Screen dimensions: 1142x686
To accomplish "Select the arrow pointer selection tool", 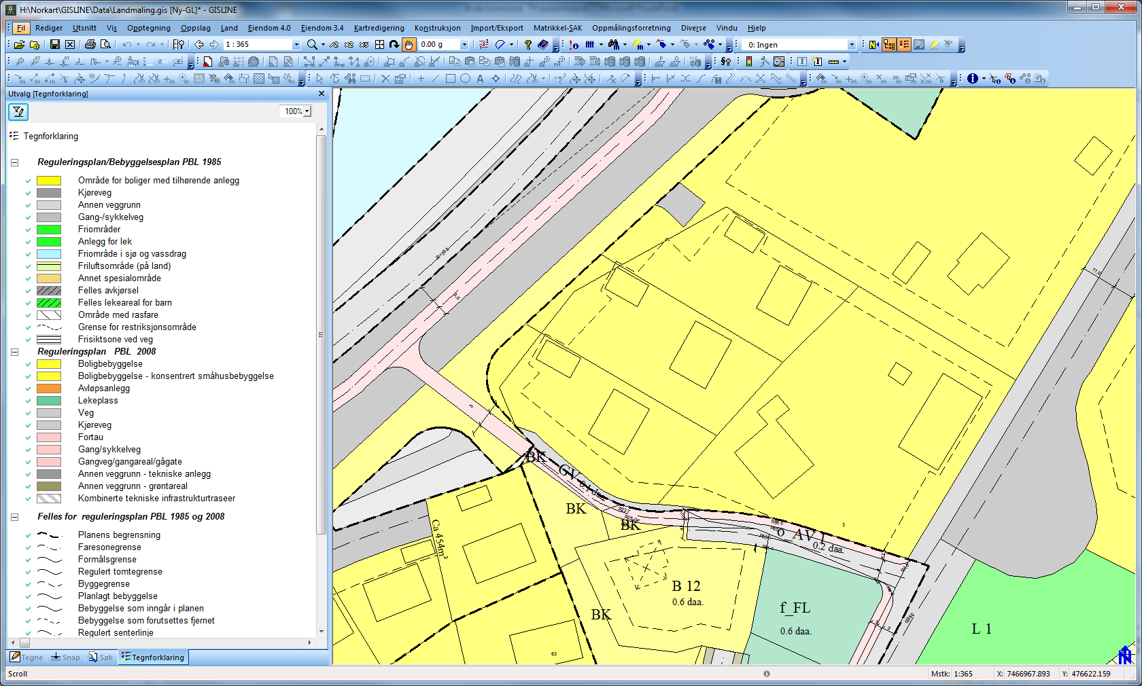I will click(319, 78).
